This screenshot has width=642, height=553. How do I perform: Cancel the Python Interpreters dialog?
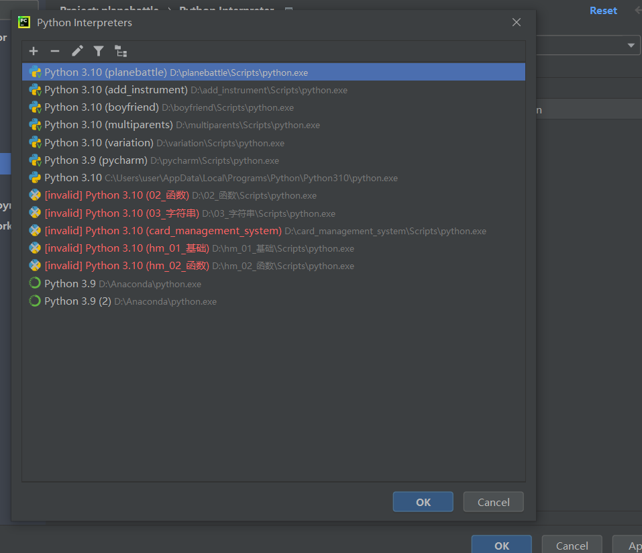(493, 502)
